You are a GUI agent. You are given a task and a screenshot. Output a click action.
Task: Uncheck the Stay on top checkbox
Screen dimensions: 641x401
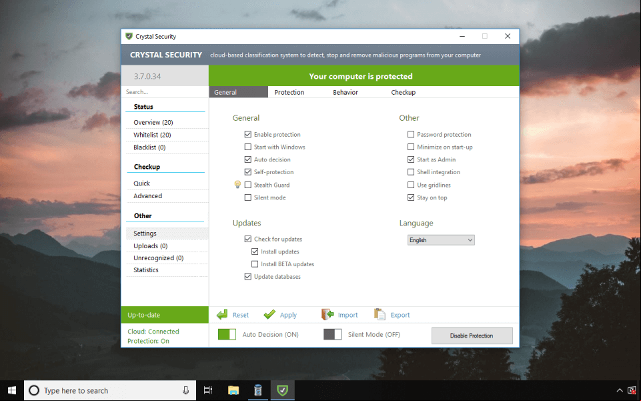(411, 197)
